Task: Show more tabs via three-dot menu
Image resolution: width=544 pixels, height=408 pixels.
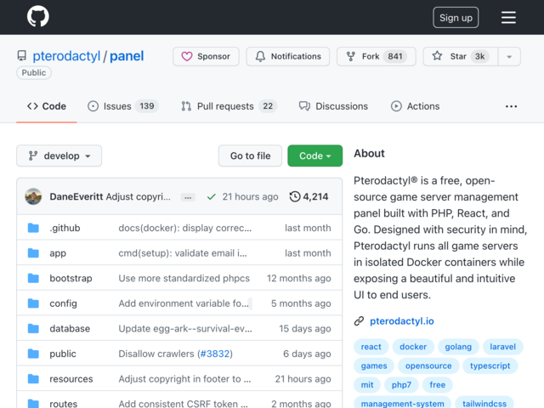Action: click(x=511, y=106)
